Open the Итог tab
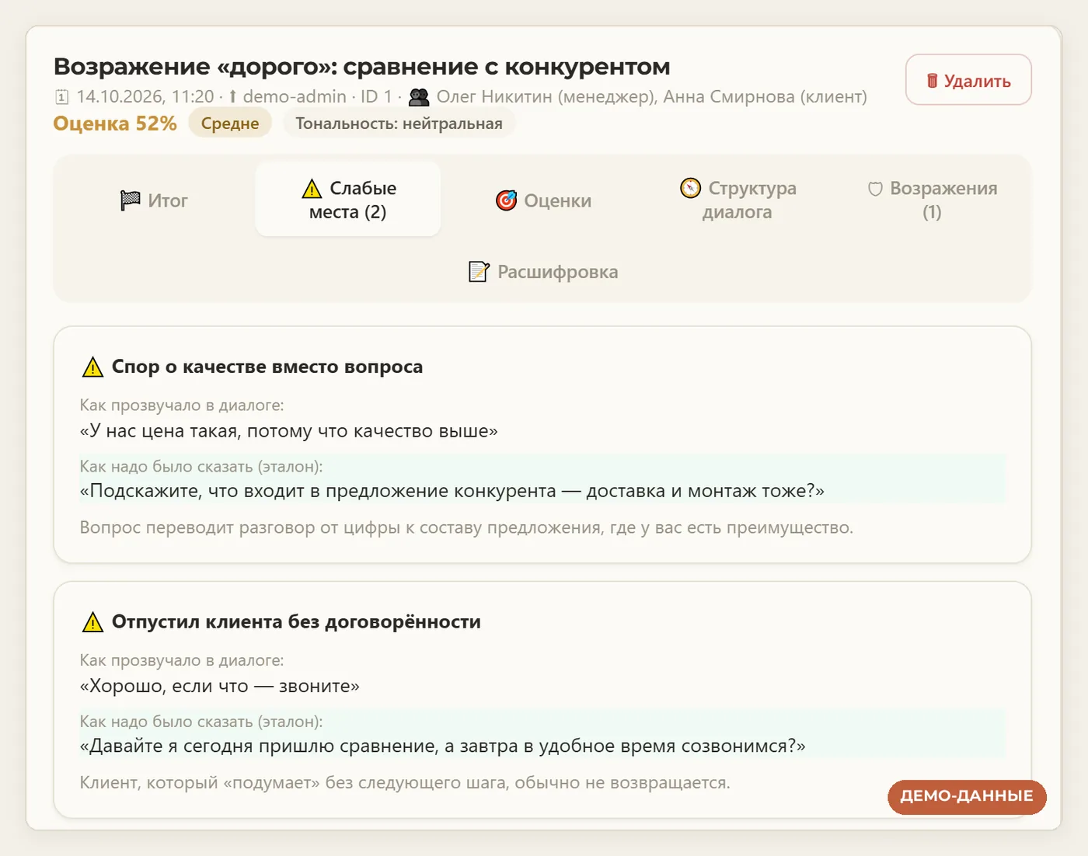This screenshot has width=1088, height=856. (x=154, y=200)
